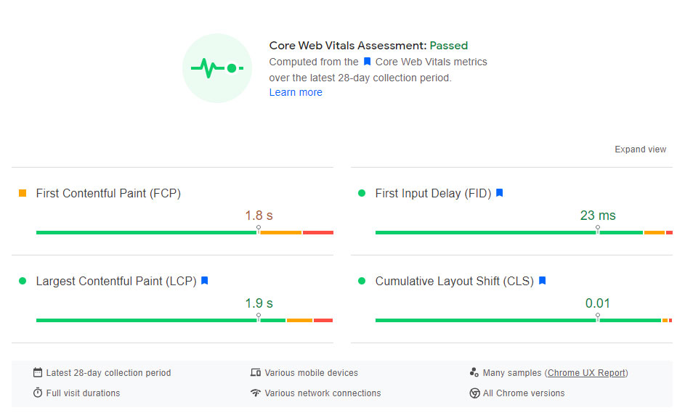This screenshot has height=418, width=685.
Task: Click the Chrome icon for All Chrome versions
Action: point(474,393)
